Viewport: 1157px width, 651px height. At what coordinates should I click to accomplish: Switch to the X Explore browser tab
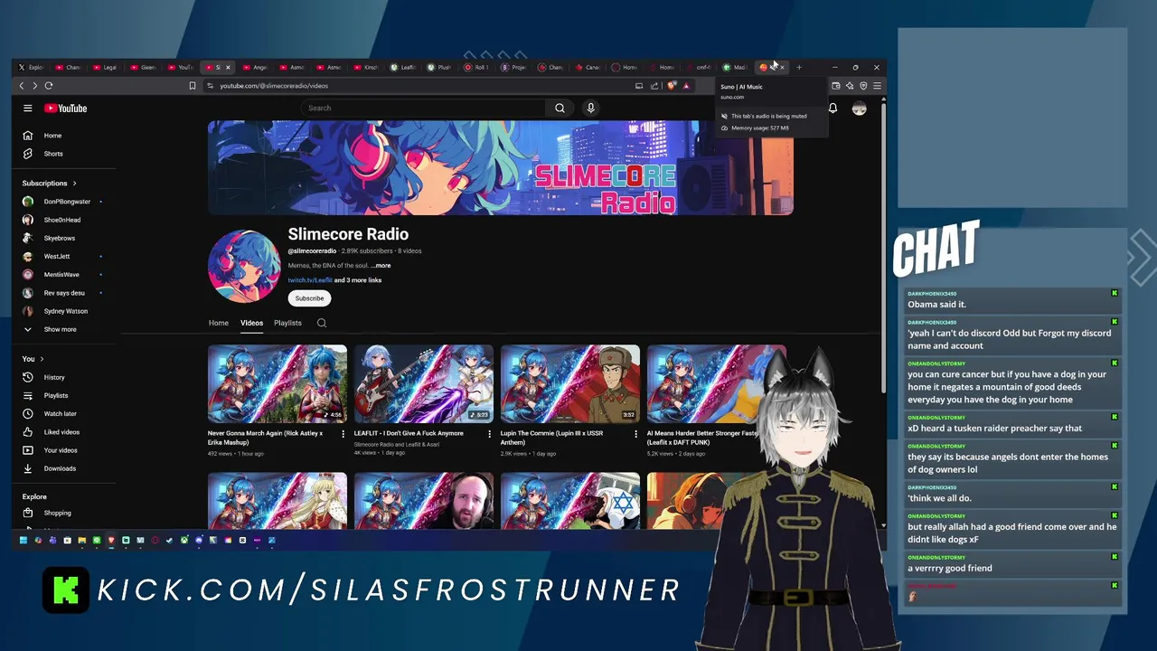pyautogui.click(x=31, y=67)
